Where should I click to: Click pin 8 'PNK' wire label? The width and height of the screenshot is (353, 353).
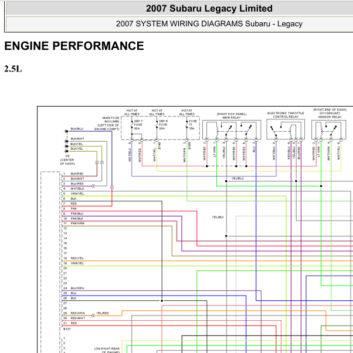(74, 208)
